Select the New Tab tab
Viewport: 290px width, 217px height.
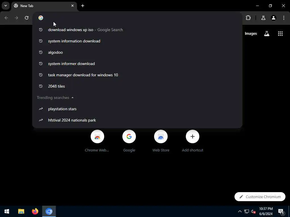pos(44,6)
